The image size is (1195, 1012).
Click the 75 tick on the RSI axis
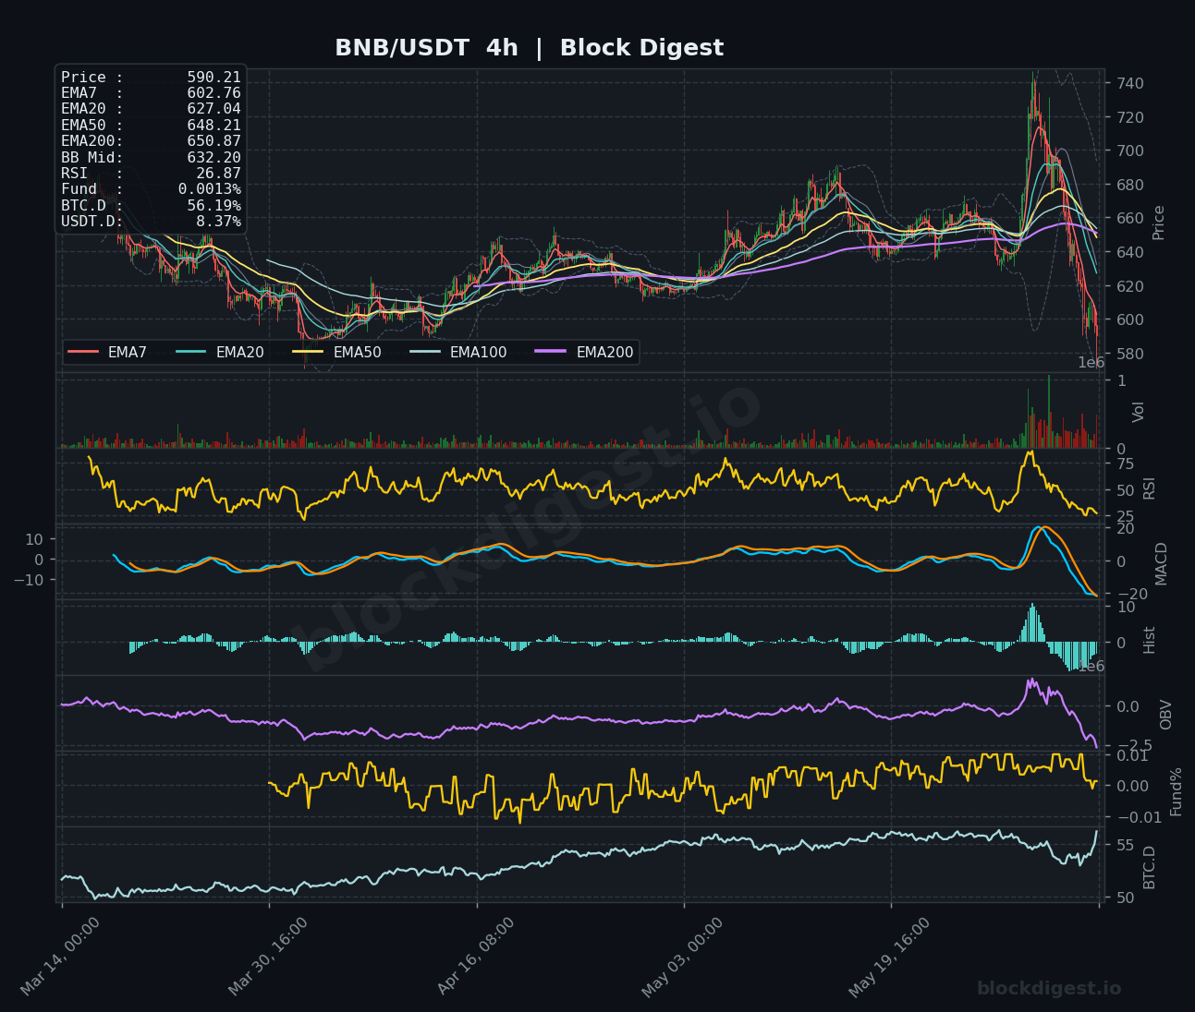pos(1126,464)
